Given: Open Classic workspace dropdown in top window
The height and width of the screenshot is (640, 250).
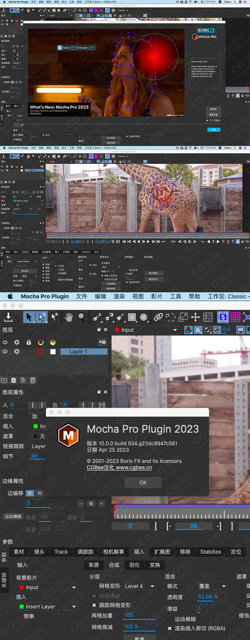Looking at the screenshot, I should (x=123, y=10).
